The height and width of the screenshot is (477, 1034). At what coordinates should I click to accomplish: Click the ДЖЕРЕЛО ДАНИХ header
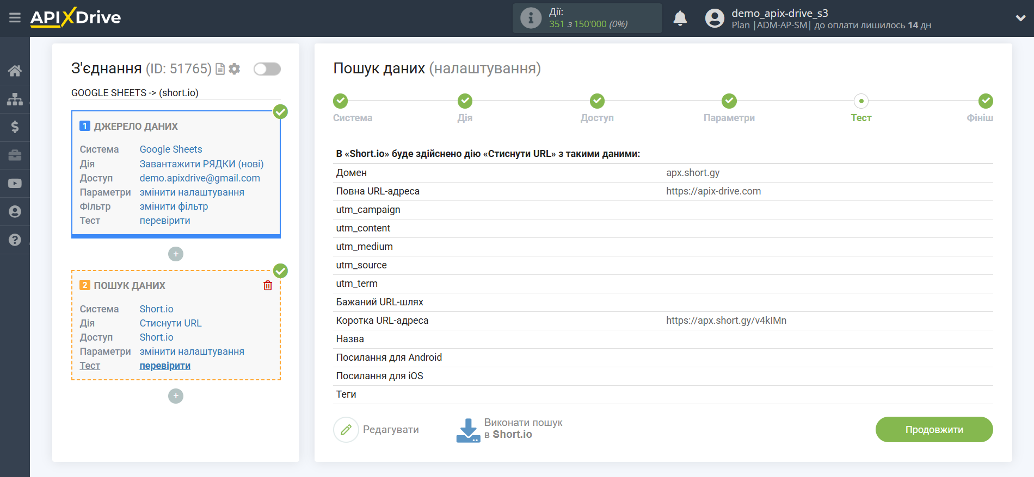click(x=136, y=126)
